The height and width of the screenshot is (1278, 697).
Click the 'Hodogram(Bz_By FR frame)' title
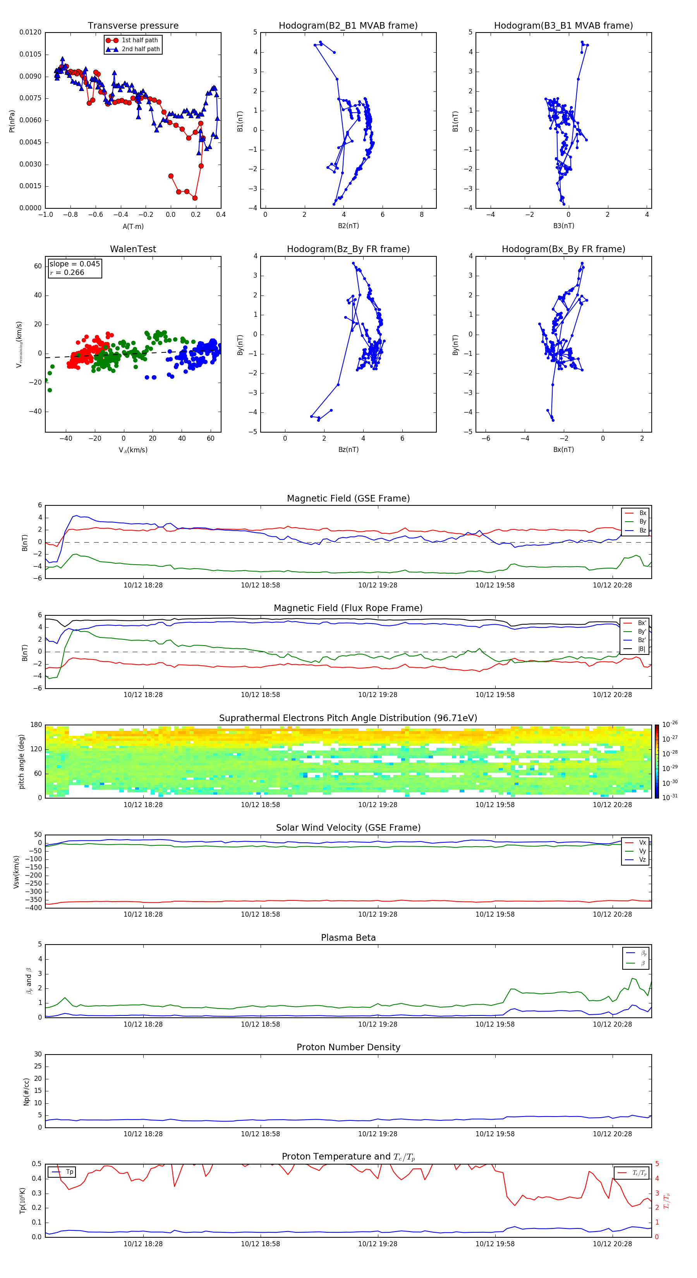pyautogui.click(x=348, y=249)
